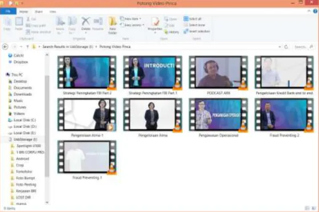
Task: Open Pictures in the navigation pane
Action: (x=17, y=107)
